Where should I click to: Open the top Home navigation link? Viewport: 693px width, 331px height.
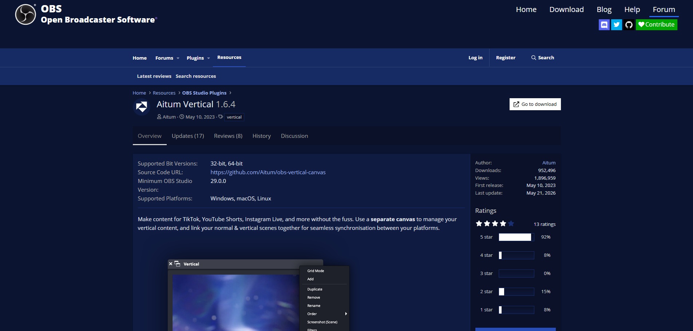(526, 9)
